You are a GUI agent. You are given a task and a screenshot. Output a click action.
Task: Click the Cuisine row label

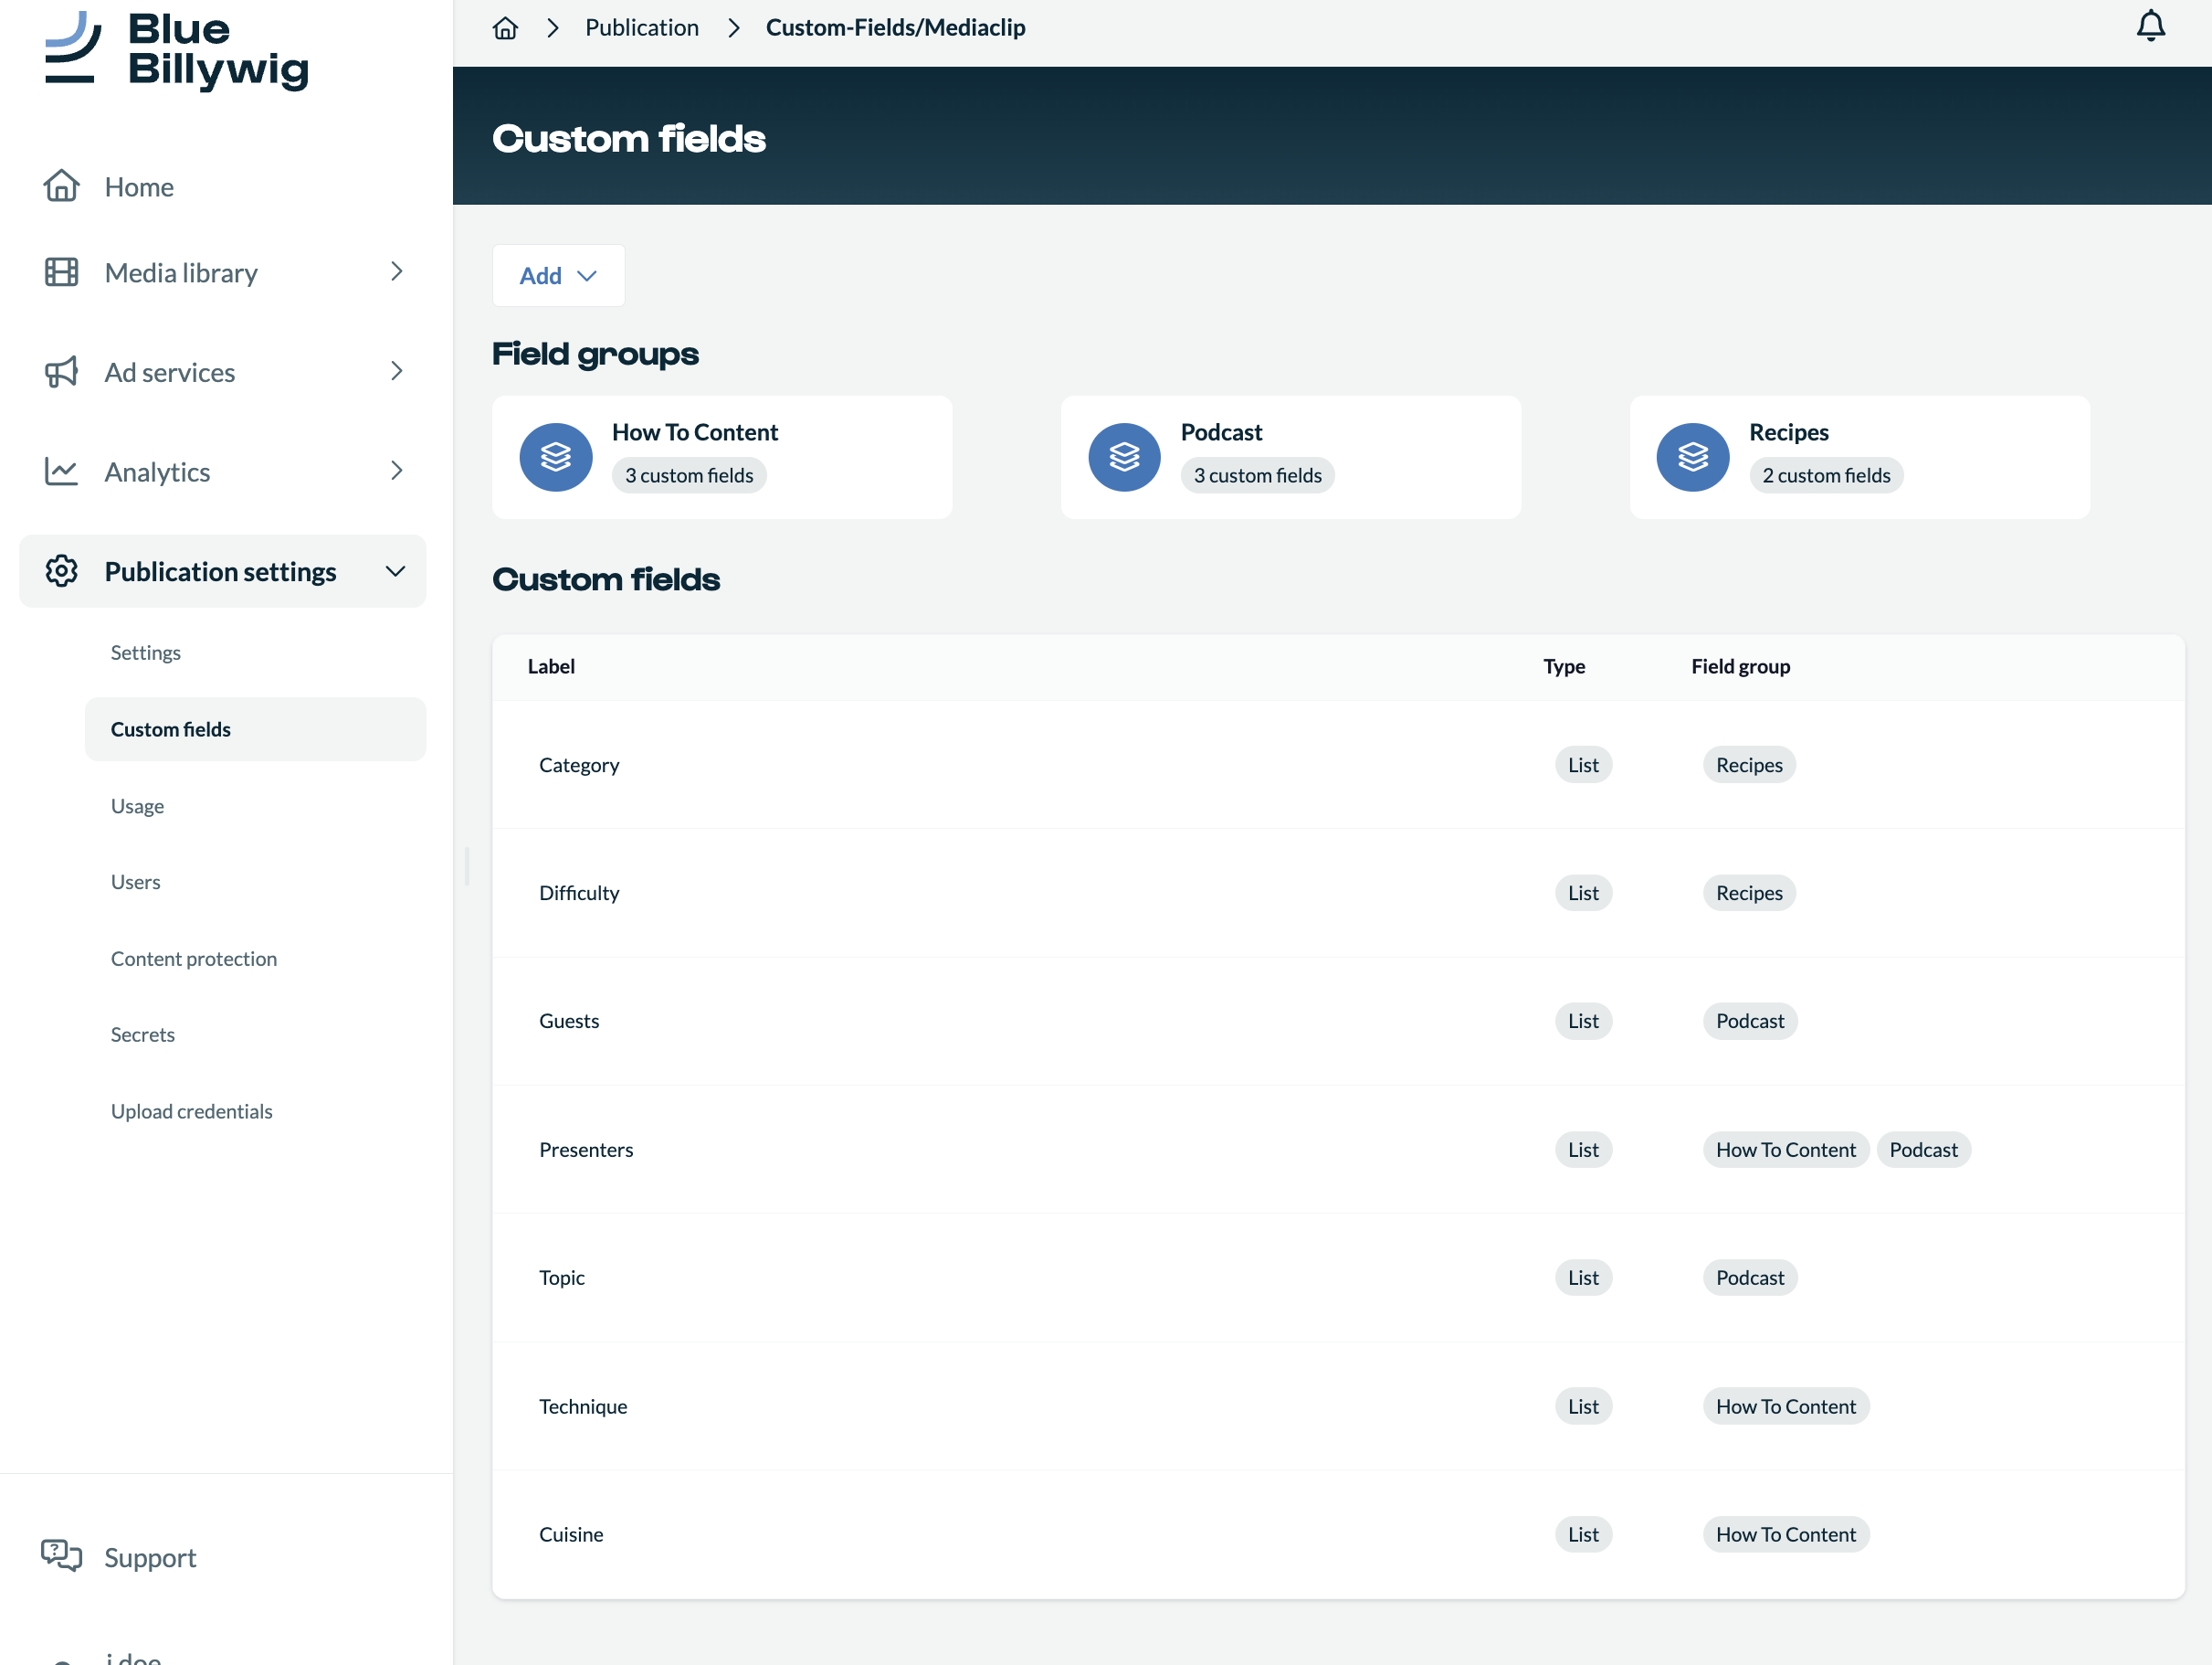(x=571, y=1534)
